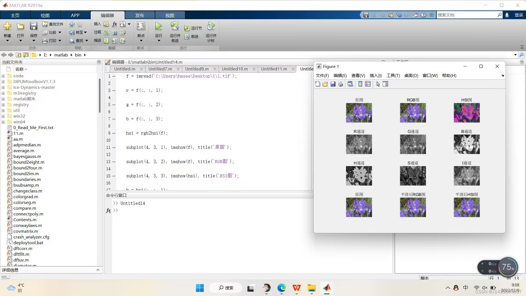This screenshot has height=296, width=526.
Task: Click the insert function fx icon
Action: pos(115,24)
